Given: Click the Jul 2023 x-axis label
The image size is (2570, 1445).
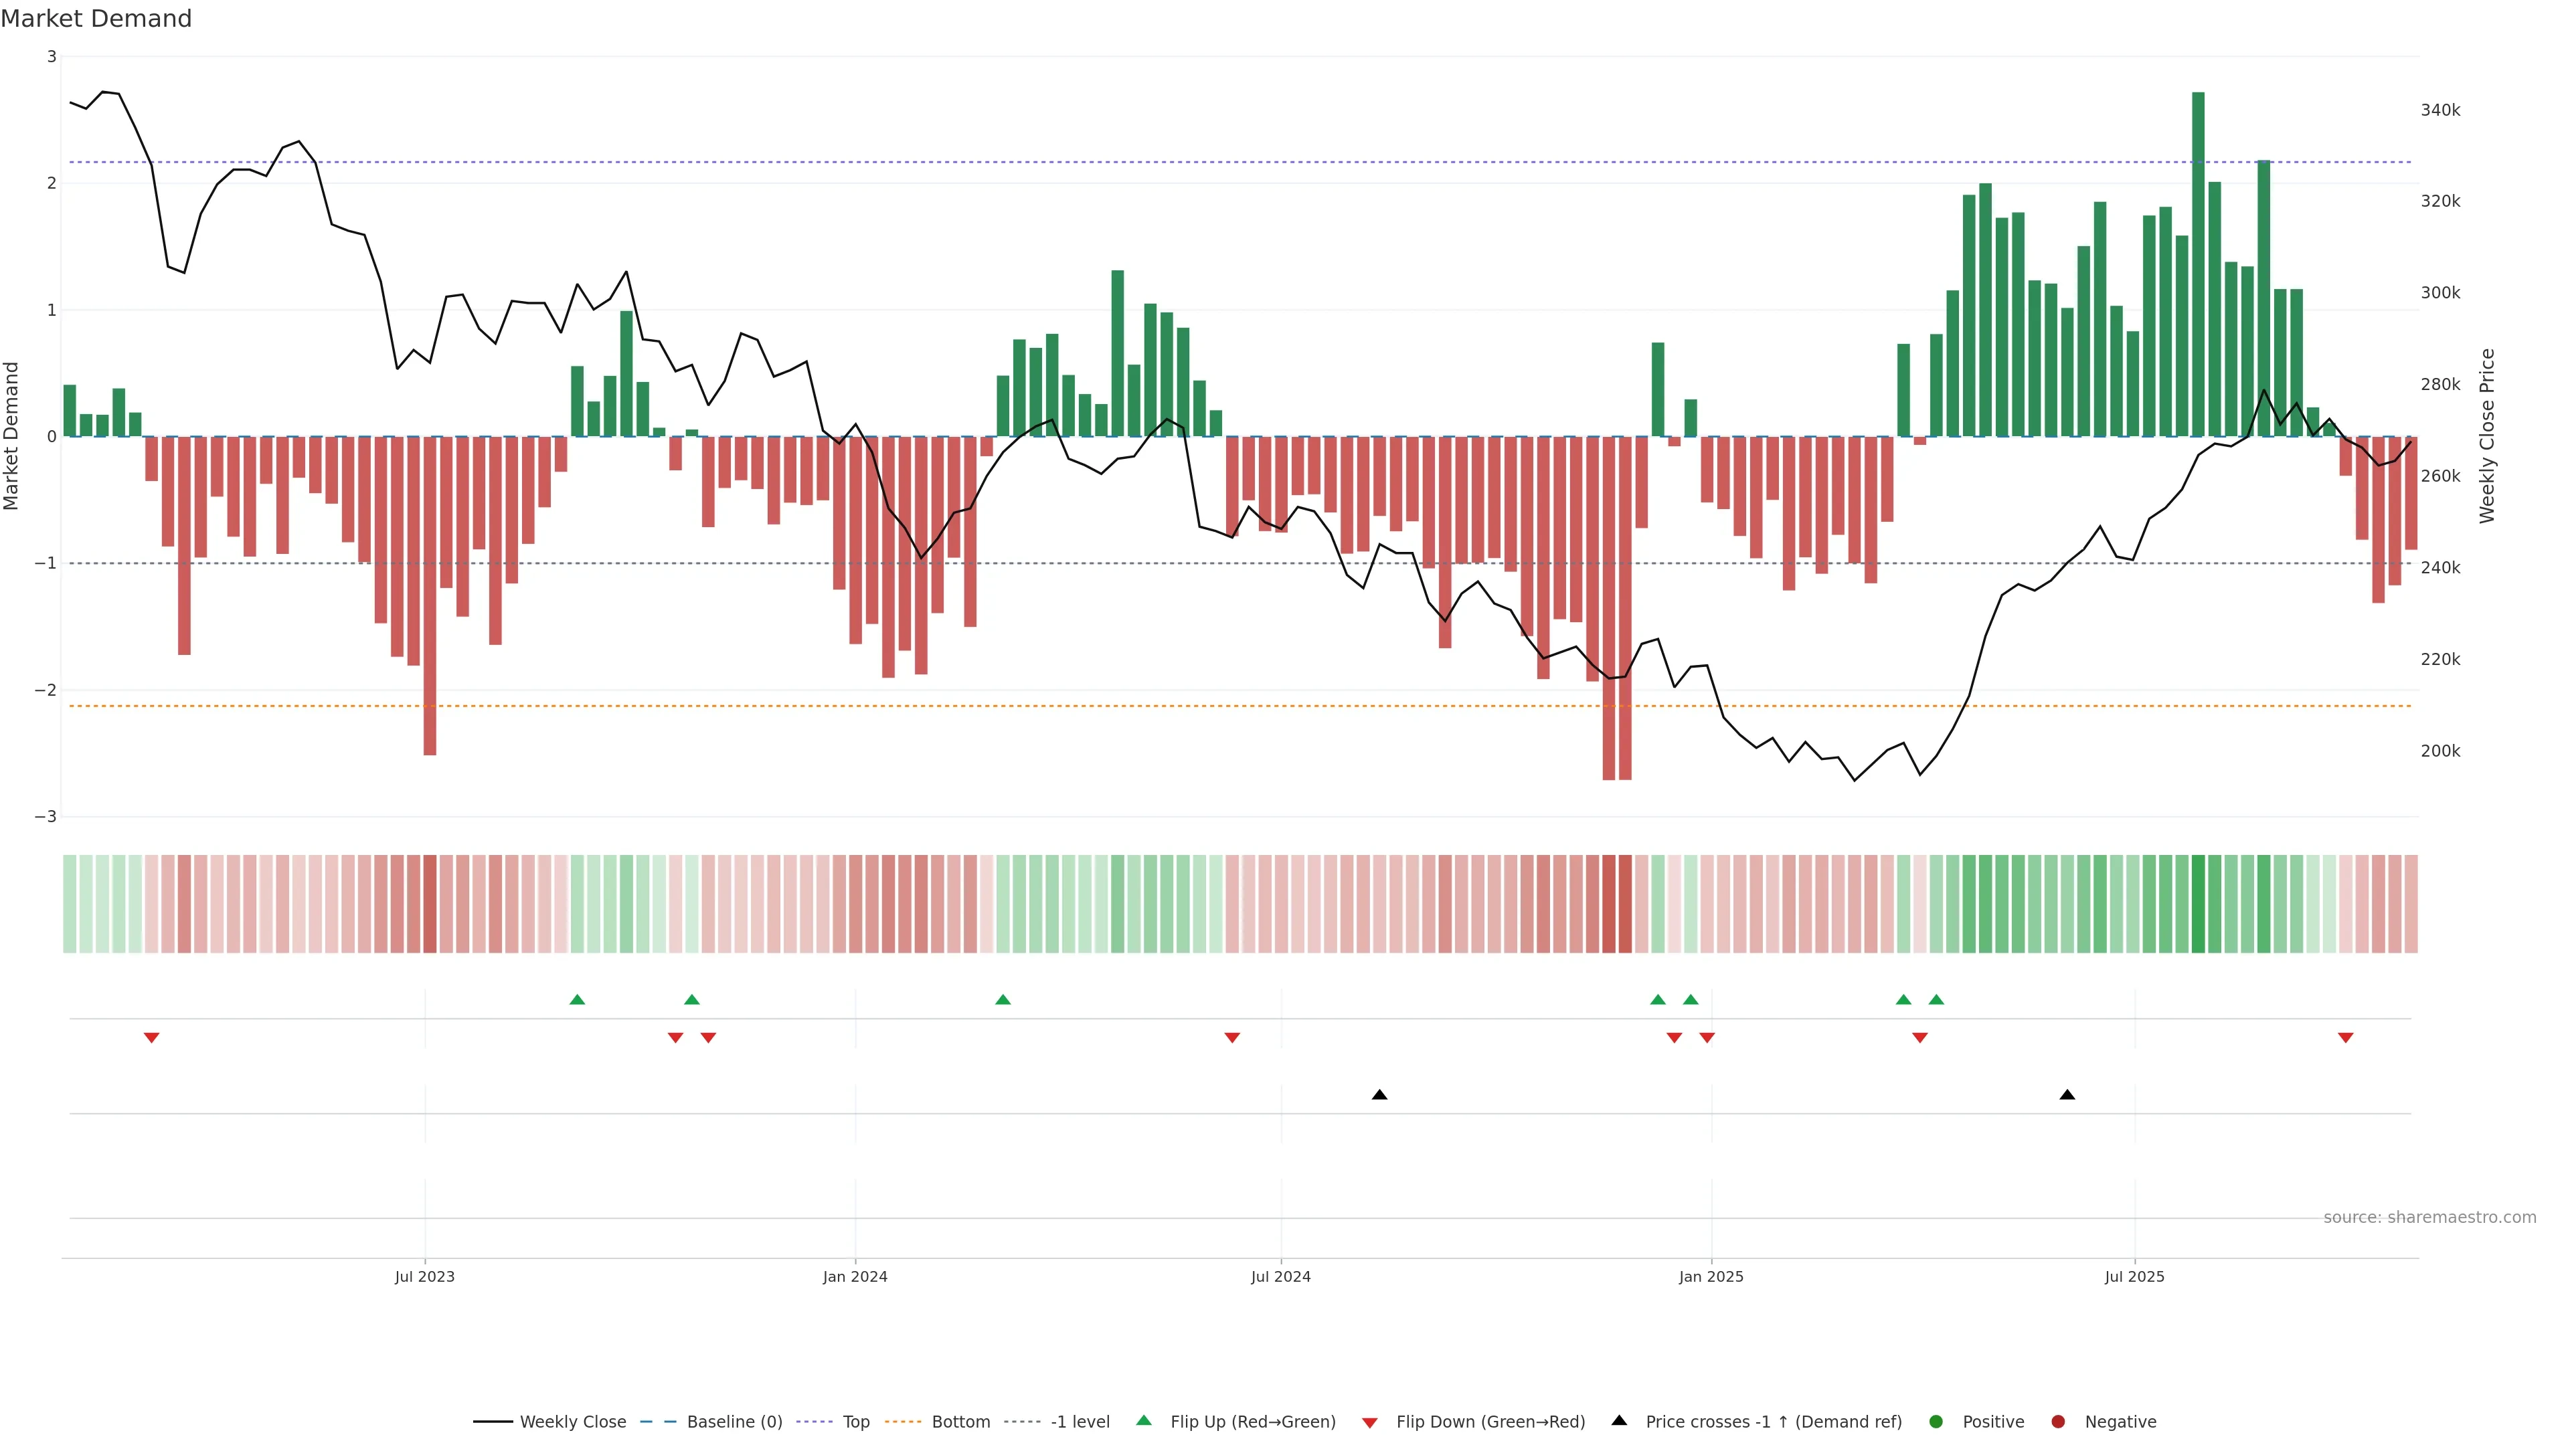Looking at the screenshot, I should [x=424, y=1276].
